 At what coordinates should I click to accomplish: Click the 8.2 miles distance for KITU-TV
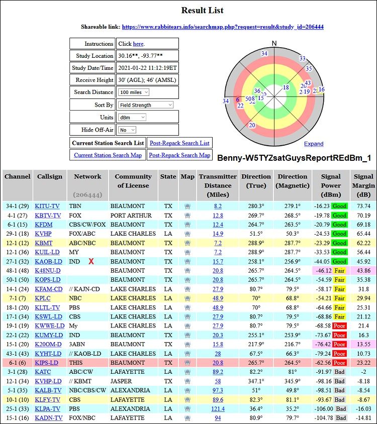[218, 206]
